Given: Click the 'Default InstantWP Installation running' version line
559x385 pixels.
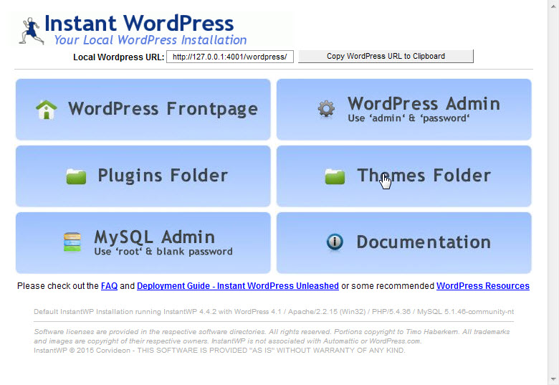Looking at the screenshot, I should 274,312.
